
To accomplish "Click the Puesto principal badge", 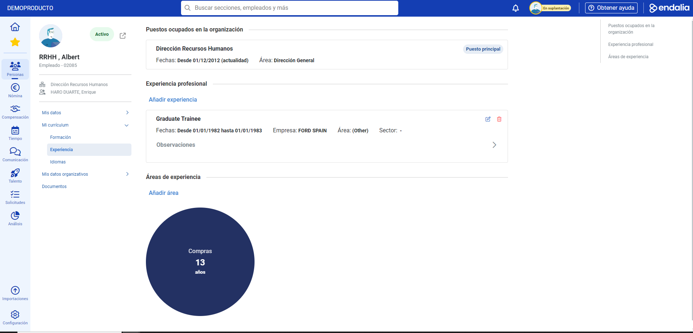I will click(483, 49).
